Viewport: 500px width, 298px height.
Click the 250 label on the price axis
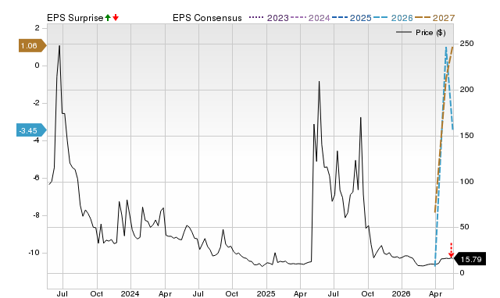pos(466,44)
